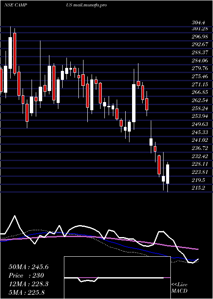This screenshot has height=299, width=213.
Task: Click the 275.46 price axis label
Action: click(x=200, y=76)
